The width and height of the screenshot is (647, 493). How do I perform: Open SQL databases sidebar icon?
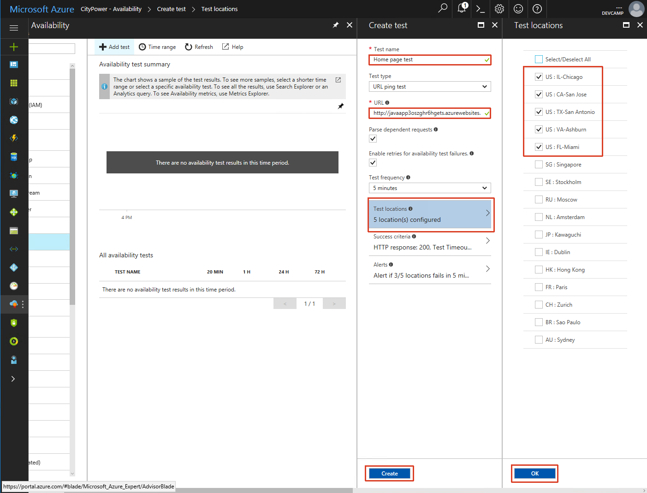(x=14, y=157)
